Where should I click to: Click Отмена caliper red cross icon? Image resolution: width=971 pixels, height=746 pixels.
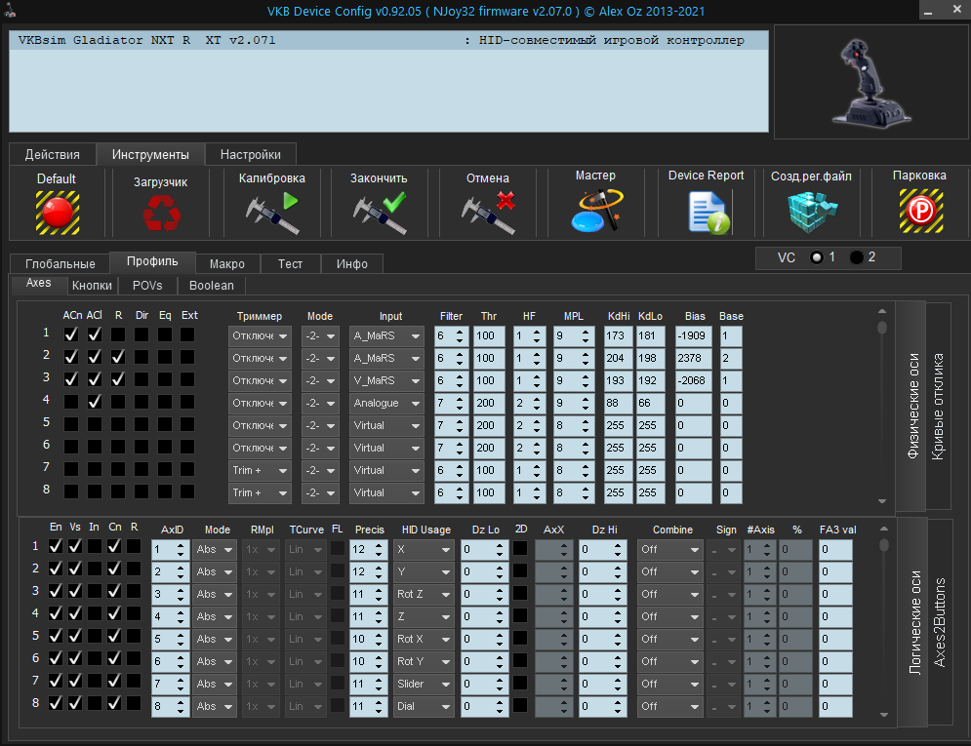click(488, 213)
